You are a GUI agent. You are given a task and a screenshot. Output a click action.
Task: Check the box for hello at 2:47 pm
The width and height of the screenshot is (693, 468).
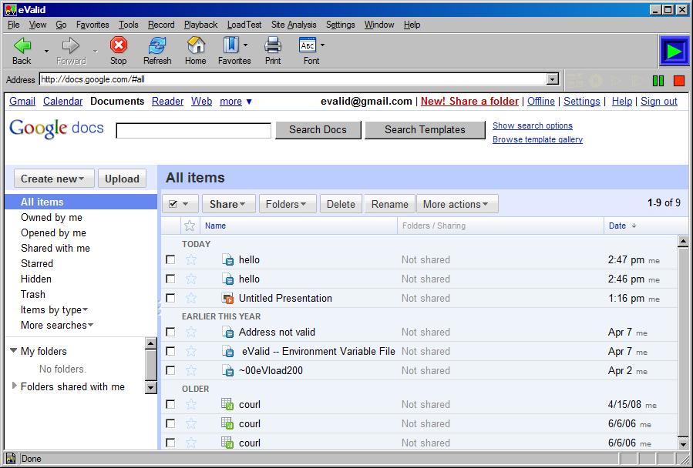click(170, 259)
